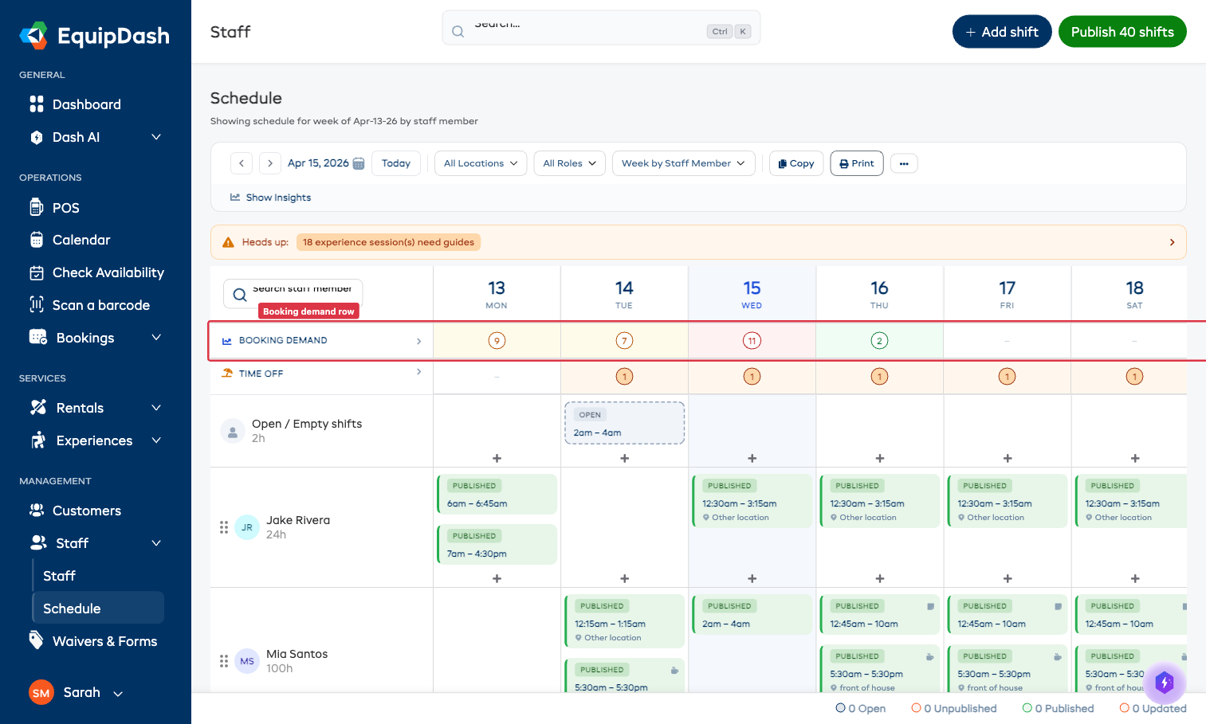Add a shift for Jake Rivera on Tuesday
This screenshot has width=1206, height=724.
(624, 578)
